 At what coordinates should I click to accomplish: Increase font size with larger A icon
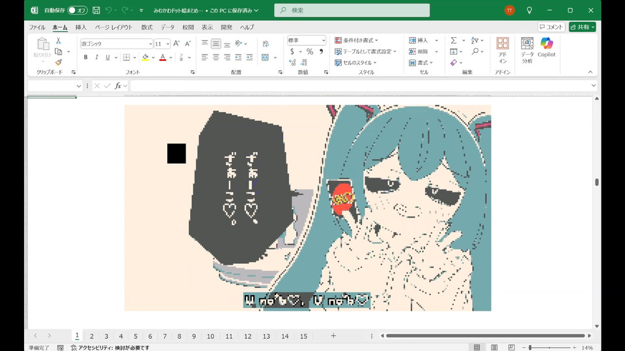(176, 44)
